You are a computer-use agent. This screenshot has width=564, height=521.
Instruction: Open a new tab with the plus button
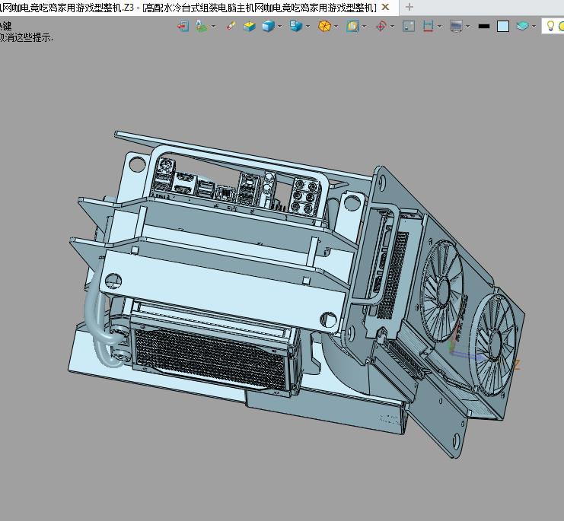pos(409,8)
